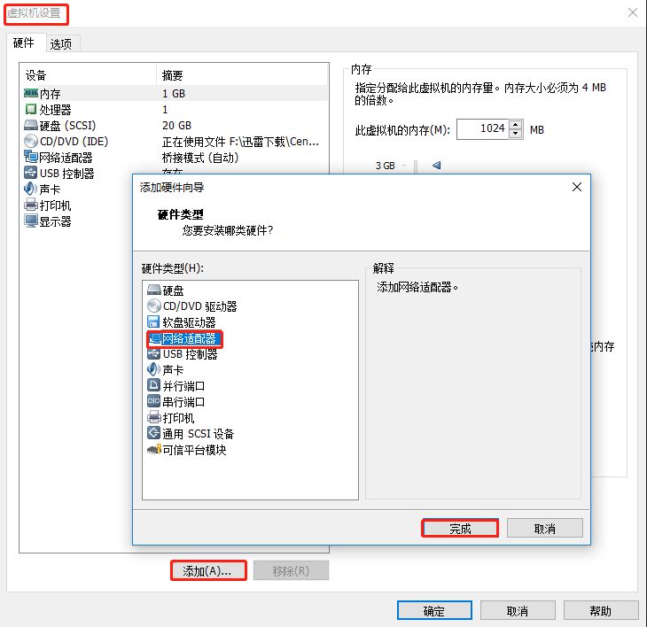
Task: Click the processor (处理器) icon in device list
Action: [31, 109]
